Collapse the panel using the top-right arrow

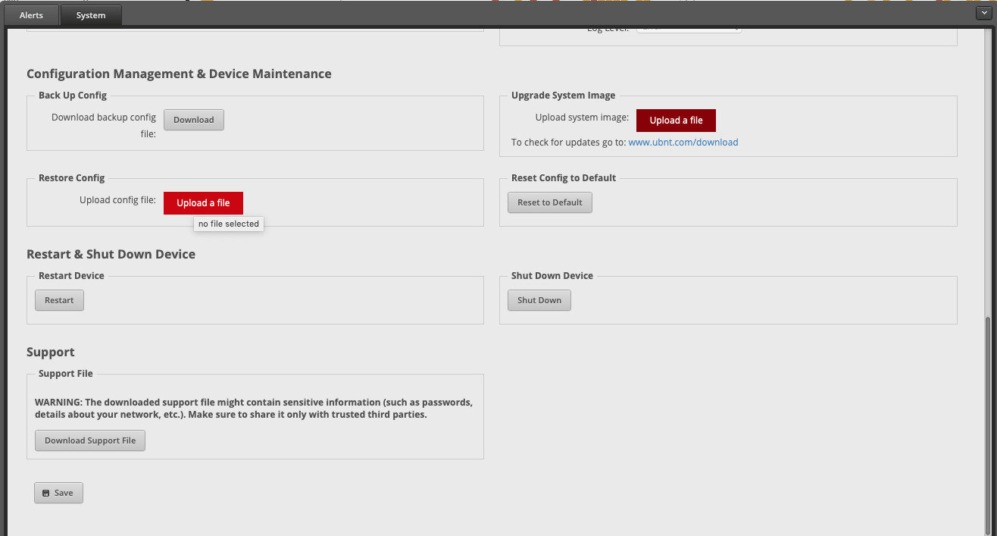[x=983, y=13]
